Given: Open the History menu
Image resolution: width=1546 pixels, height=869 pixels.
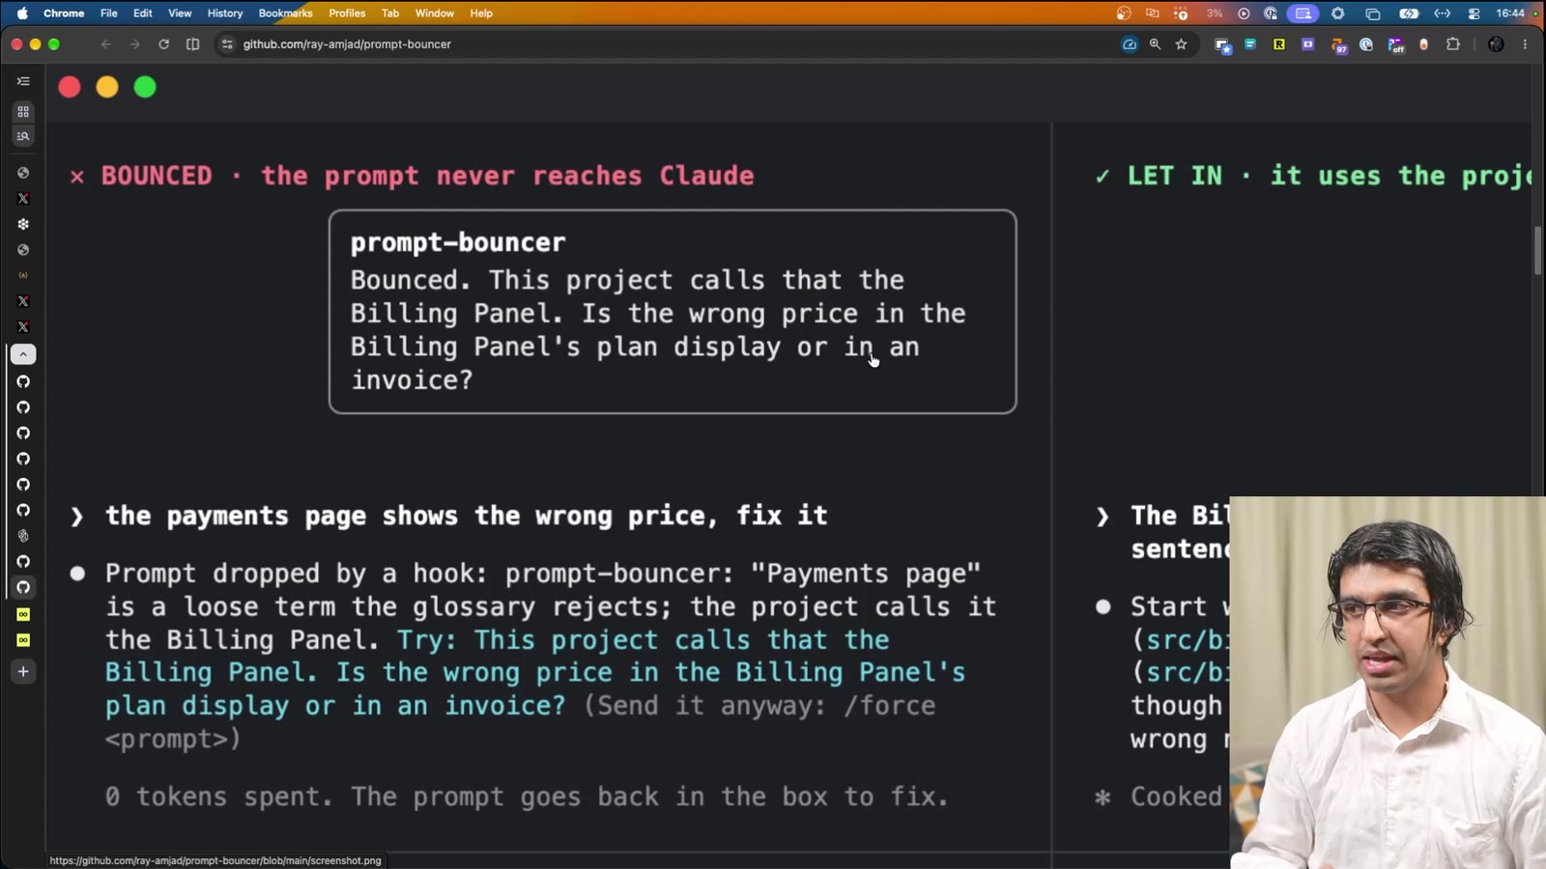Looking at the screenshot, I should [x=225, y=14].
